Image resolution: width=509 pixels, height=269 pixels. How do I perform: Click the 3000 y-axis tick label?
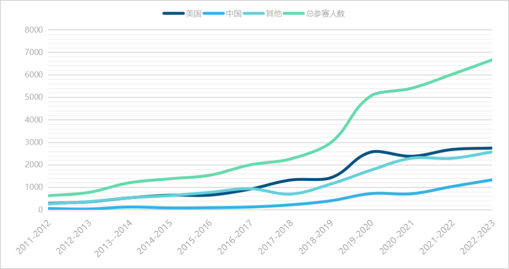[x=33, y=142]
